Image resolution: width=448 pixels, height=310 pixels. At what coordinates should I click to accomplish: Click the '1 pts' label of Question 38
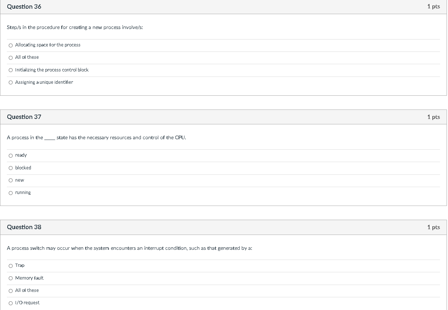click(433, 227)
